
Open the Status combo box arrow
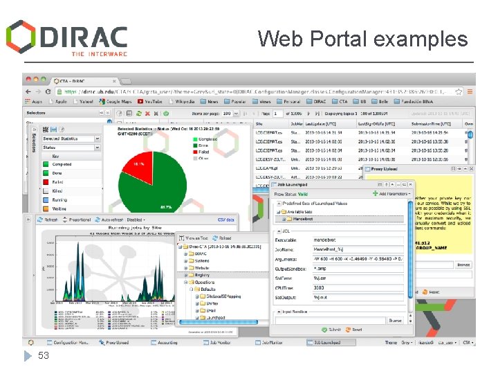98,148
